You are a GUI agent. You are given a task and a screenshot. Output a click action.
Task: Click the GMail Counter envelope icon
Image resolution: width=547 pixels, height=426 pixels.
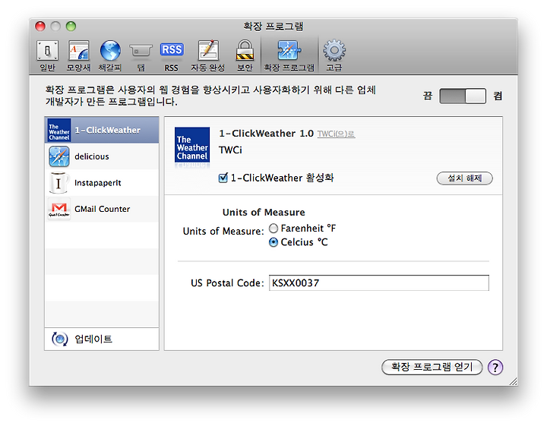(59, 209)
